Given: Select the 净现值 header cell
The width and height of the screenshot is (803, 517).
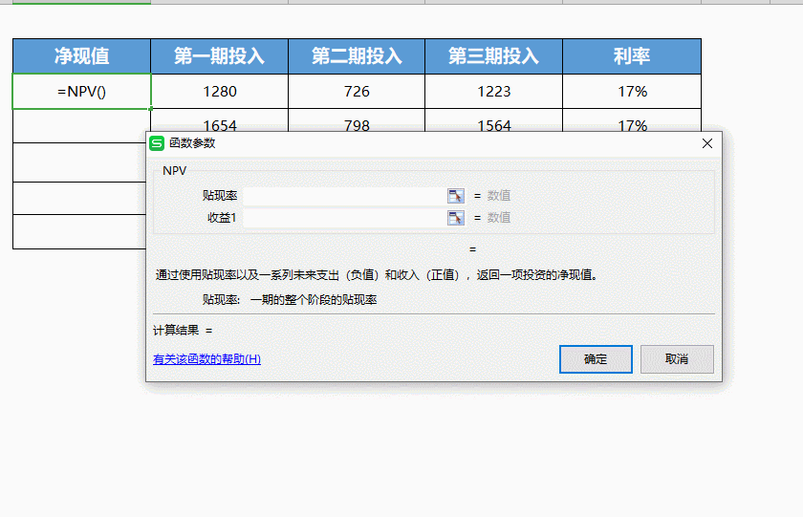Looking at the screenshot, I should (82, 56).
